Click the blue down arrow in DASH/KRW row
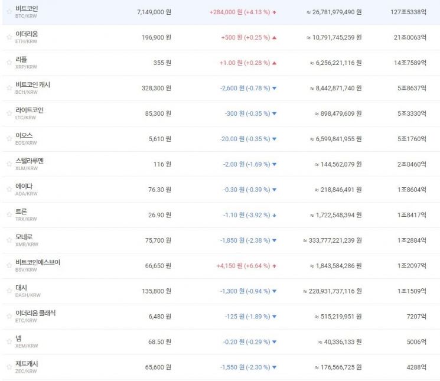Viewport: 440px width, 381px height. (x=274, y=292)
